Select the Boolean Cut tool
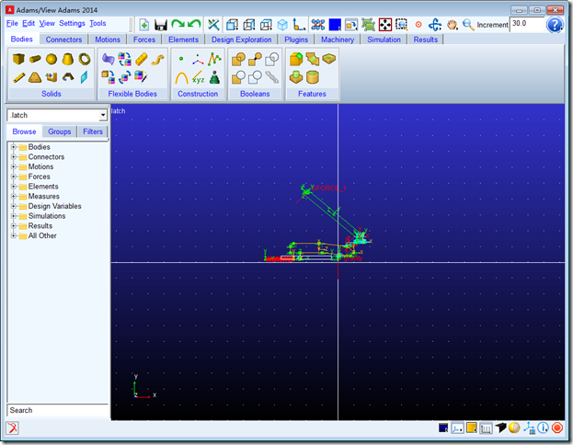The image size is (573, 445). [x=238, y=77]
